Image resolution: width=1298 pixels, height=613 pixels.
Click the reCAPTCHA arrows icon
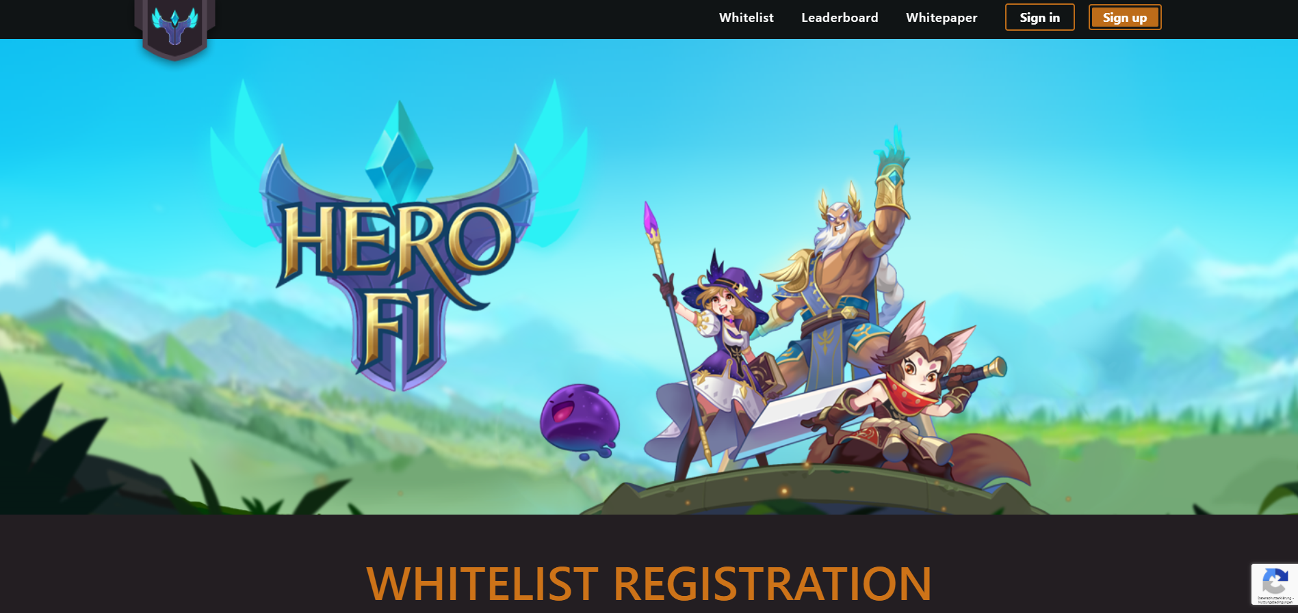coord(1274,582)
